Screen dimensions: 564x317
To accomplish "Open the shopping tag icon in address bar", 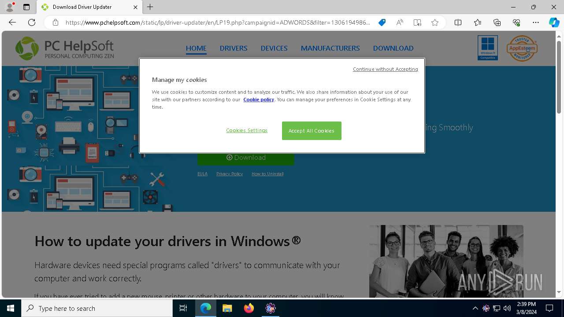I will tap(382, 22).
